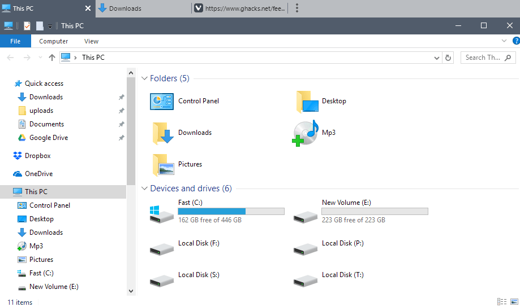
Task: Switch to the Downloads tab
Action: [144, 8]
